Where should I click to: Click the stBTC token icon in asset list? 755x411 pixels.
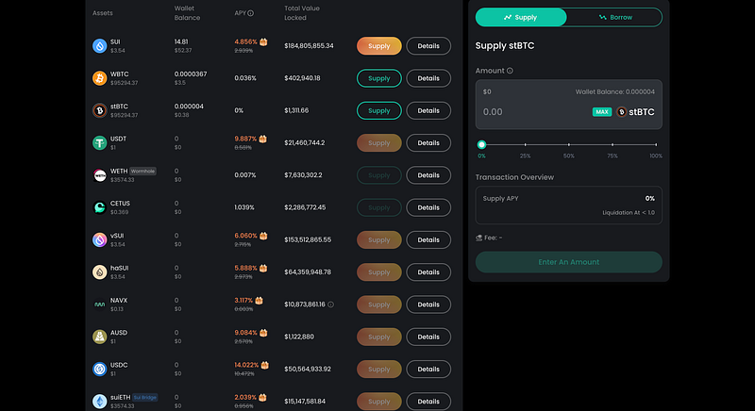coord(100,110)
